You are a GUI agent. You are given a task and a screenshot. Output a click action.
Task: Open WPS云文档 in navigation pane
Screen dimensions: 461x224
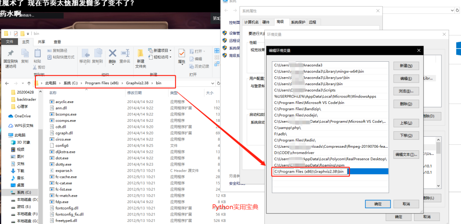coord(20,126)
